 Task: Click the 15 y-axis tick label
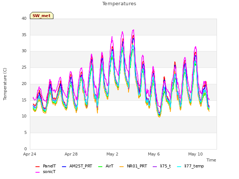click(24, 100)
